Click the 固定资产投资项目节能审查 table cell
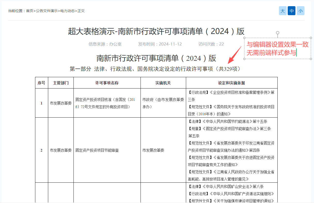 pos(97,150)
